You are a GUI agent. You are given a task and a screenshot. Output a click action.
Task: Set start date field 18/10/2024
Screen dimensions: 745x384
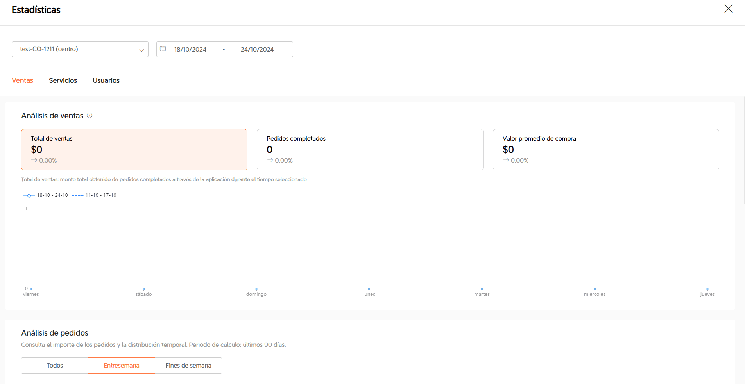coord(190,49)
